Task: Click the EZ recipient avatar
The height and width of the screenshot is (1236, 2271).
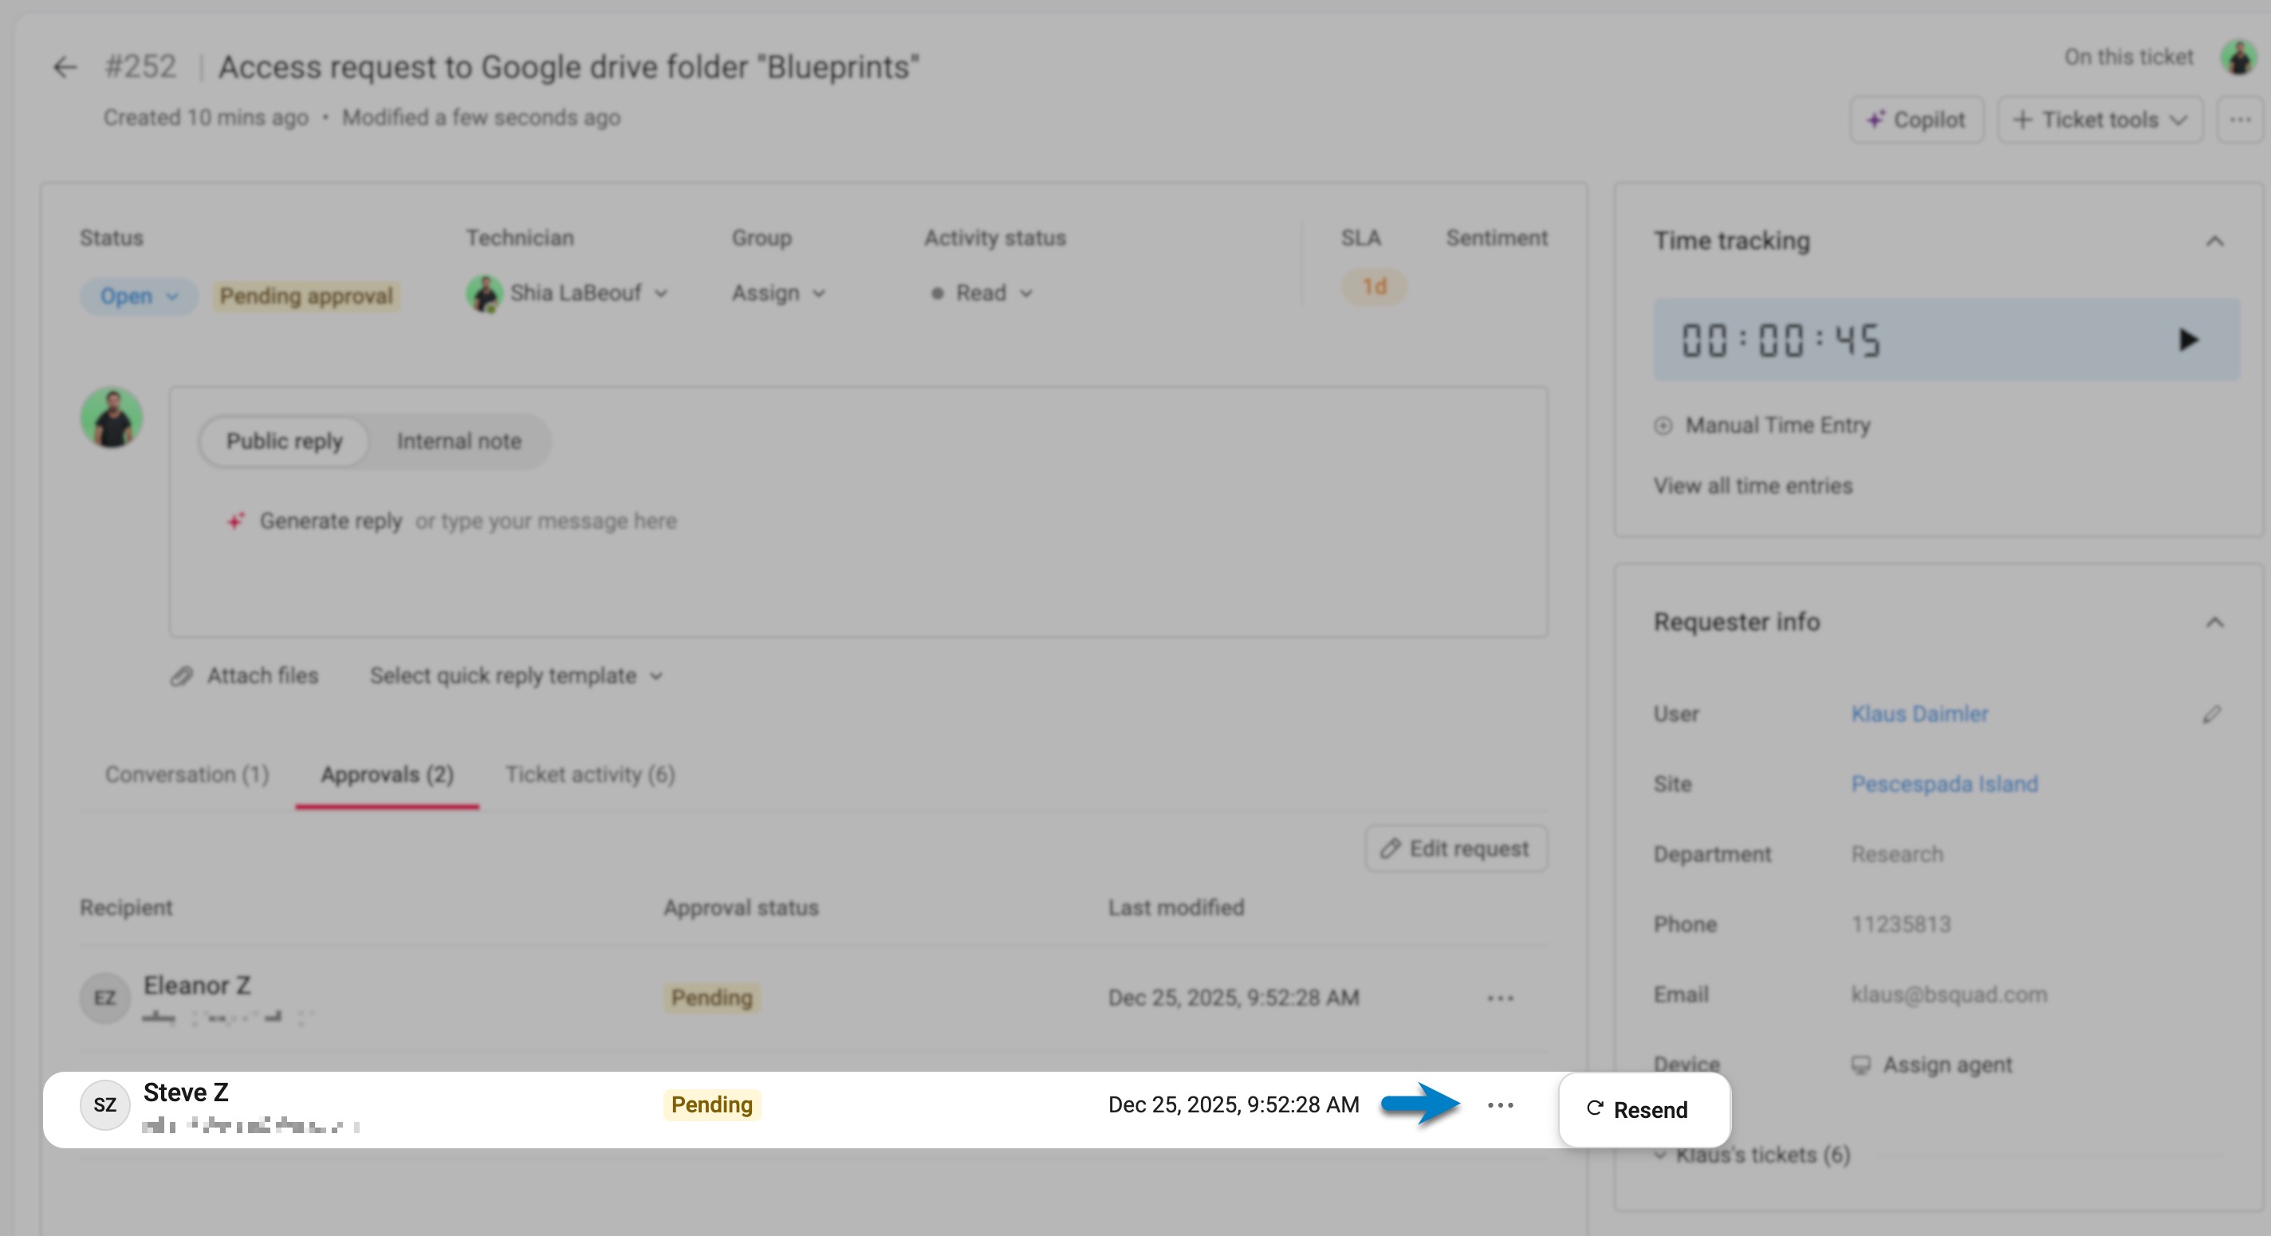Action: pos(105,999)
